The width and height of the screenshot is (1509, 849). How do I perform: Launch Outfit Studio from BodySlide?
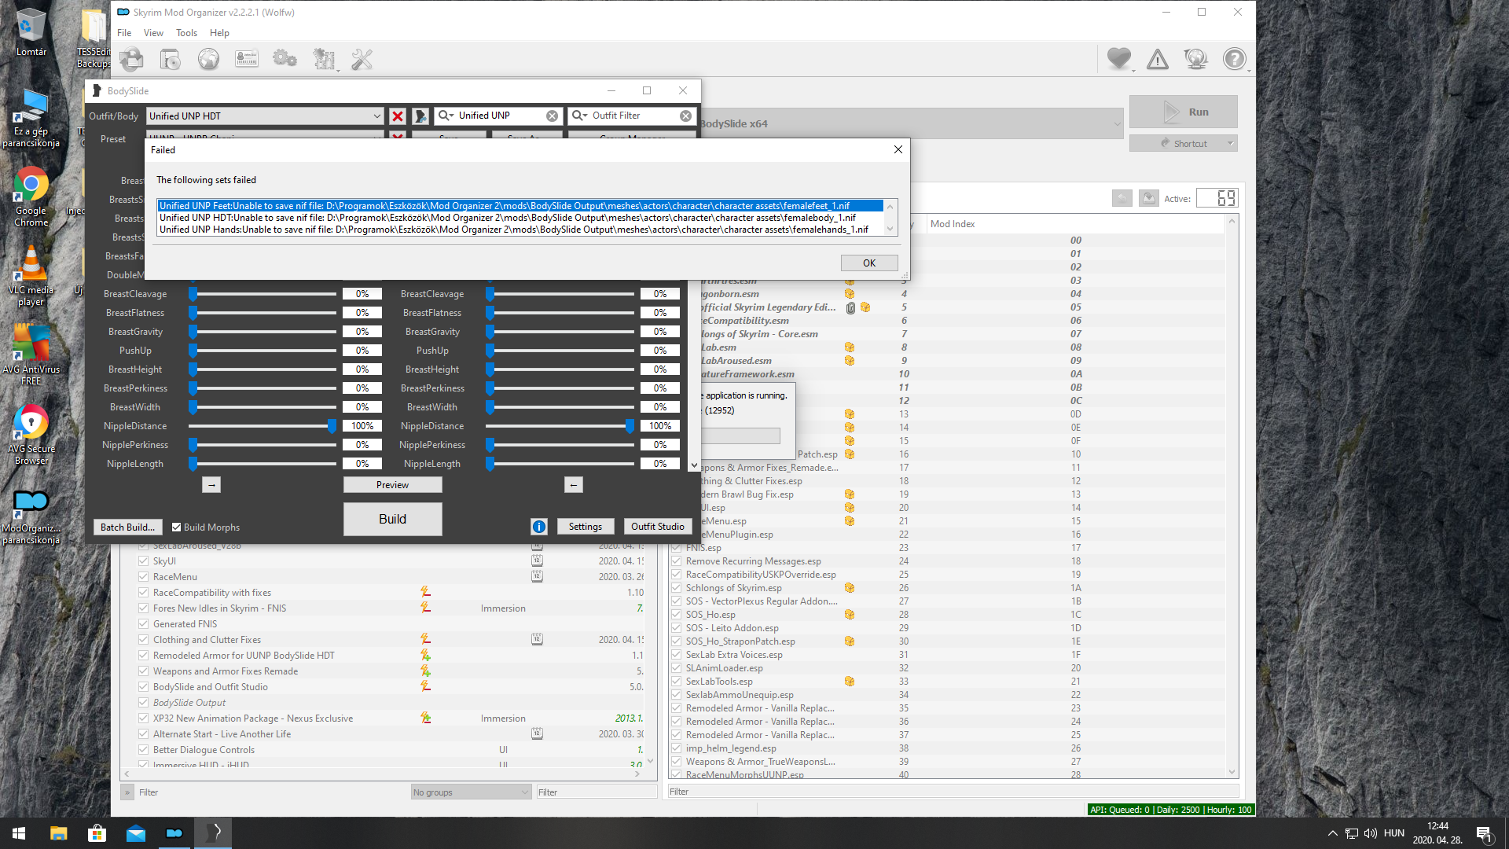click(x=658, y=527)
